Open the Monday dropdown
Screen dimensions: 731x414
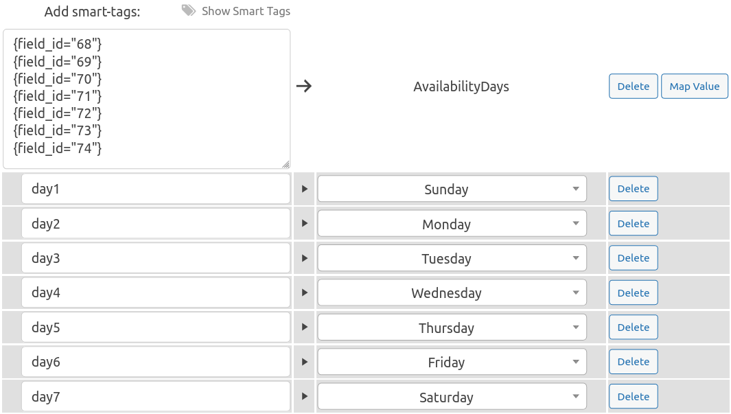point(452,224)
